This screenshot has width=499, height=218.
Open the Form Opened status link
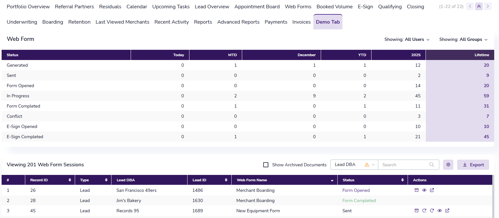[x=356, y=190]
